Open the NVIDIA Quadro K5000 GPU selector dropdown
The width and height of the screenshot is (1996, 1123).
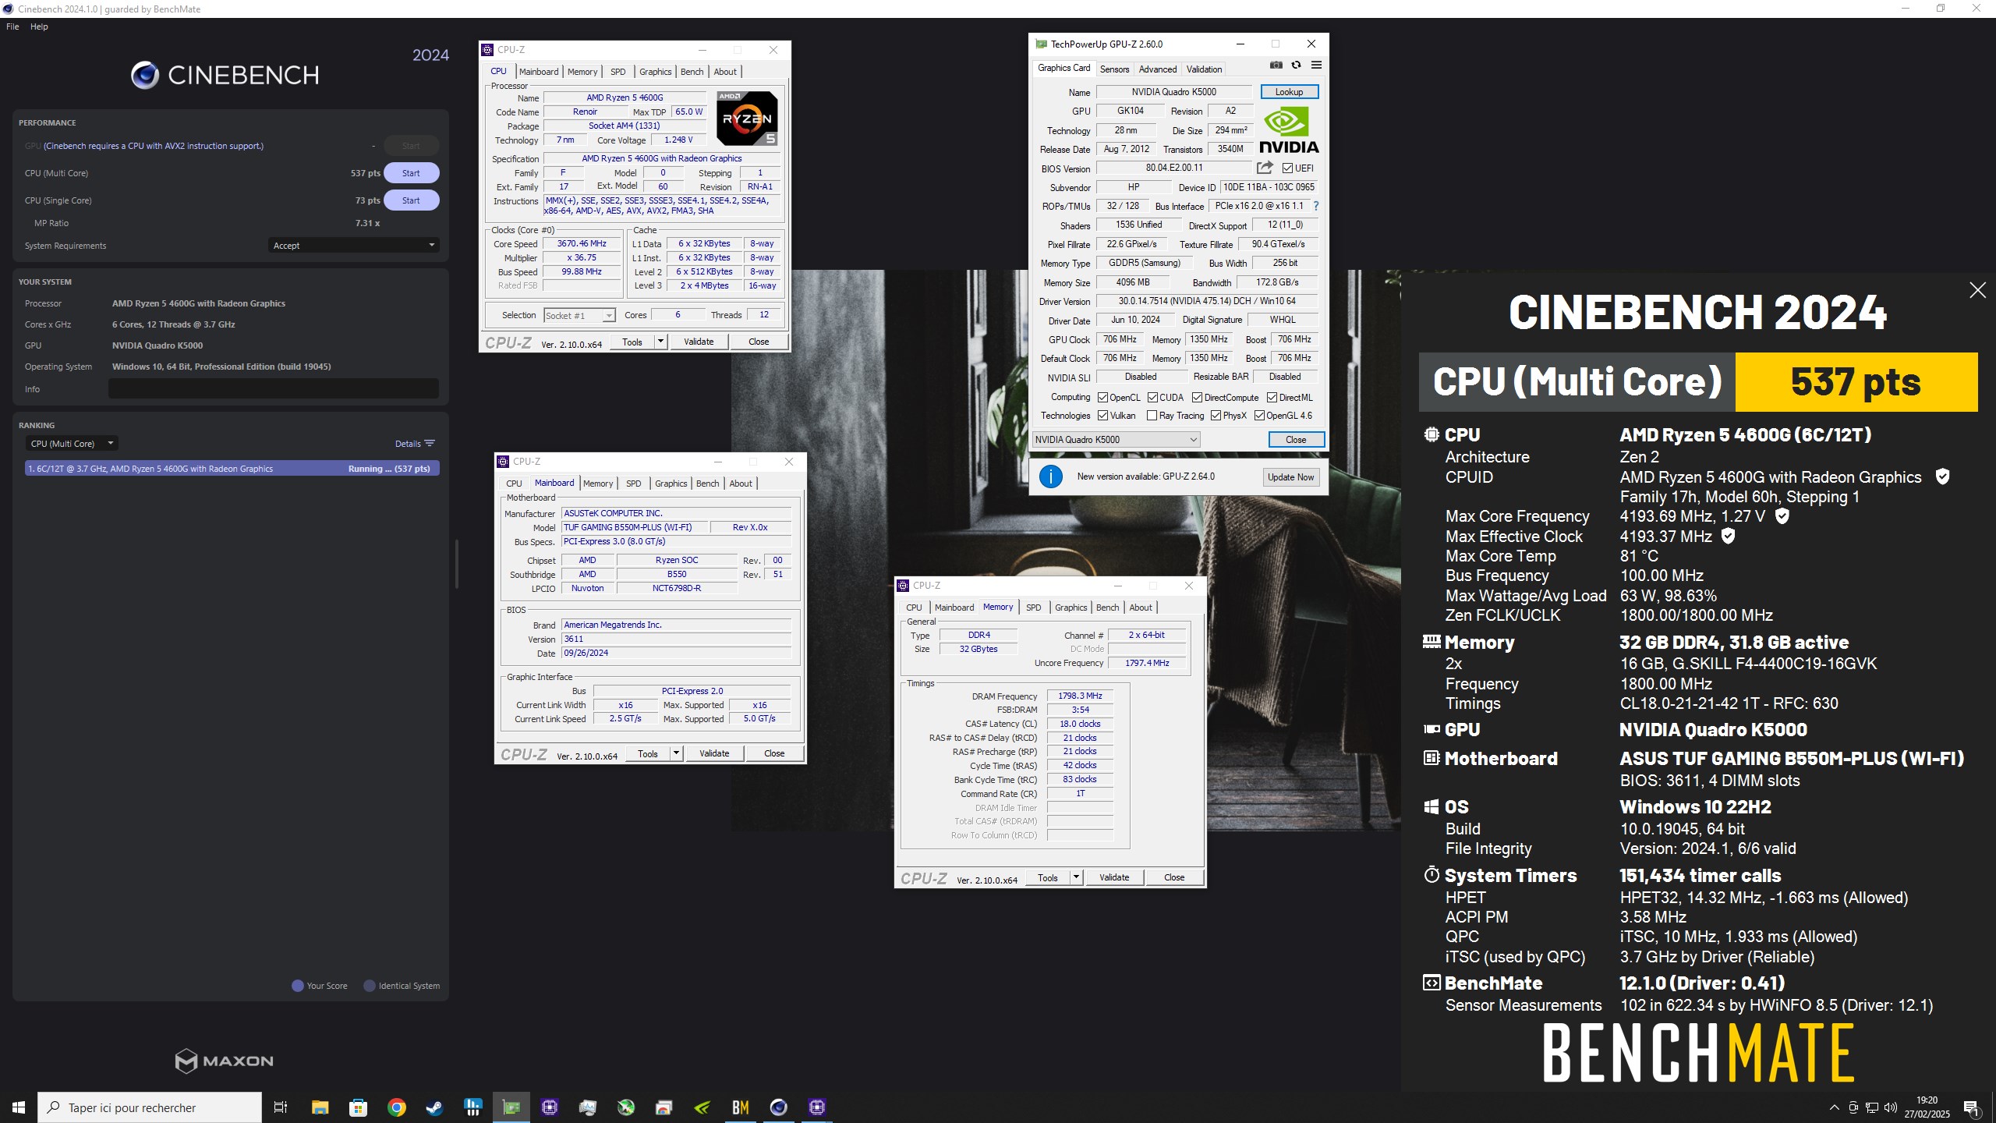click(x=1116, y=440)
